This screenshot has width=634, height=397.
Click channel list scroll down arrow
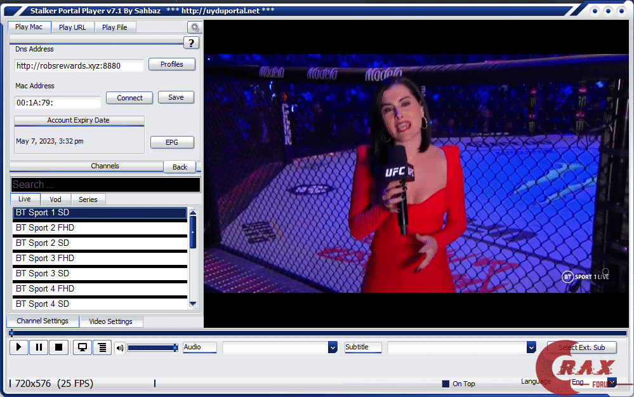[193, 304]
